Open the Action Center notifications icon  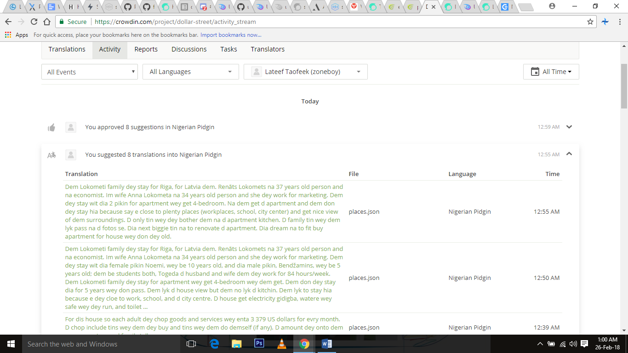[x=584, y=344]
